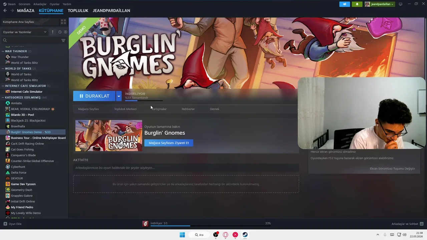The image size is (427, 240).
Task: Open the Görünüm menu
Action: click(24, 4)
